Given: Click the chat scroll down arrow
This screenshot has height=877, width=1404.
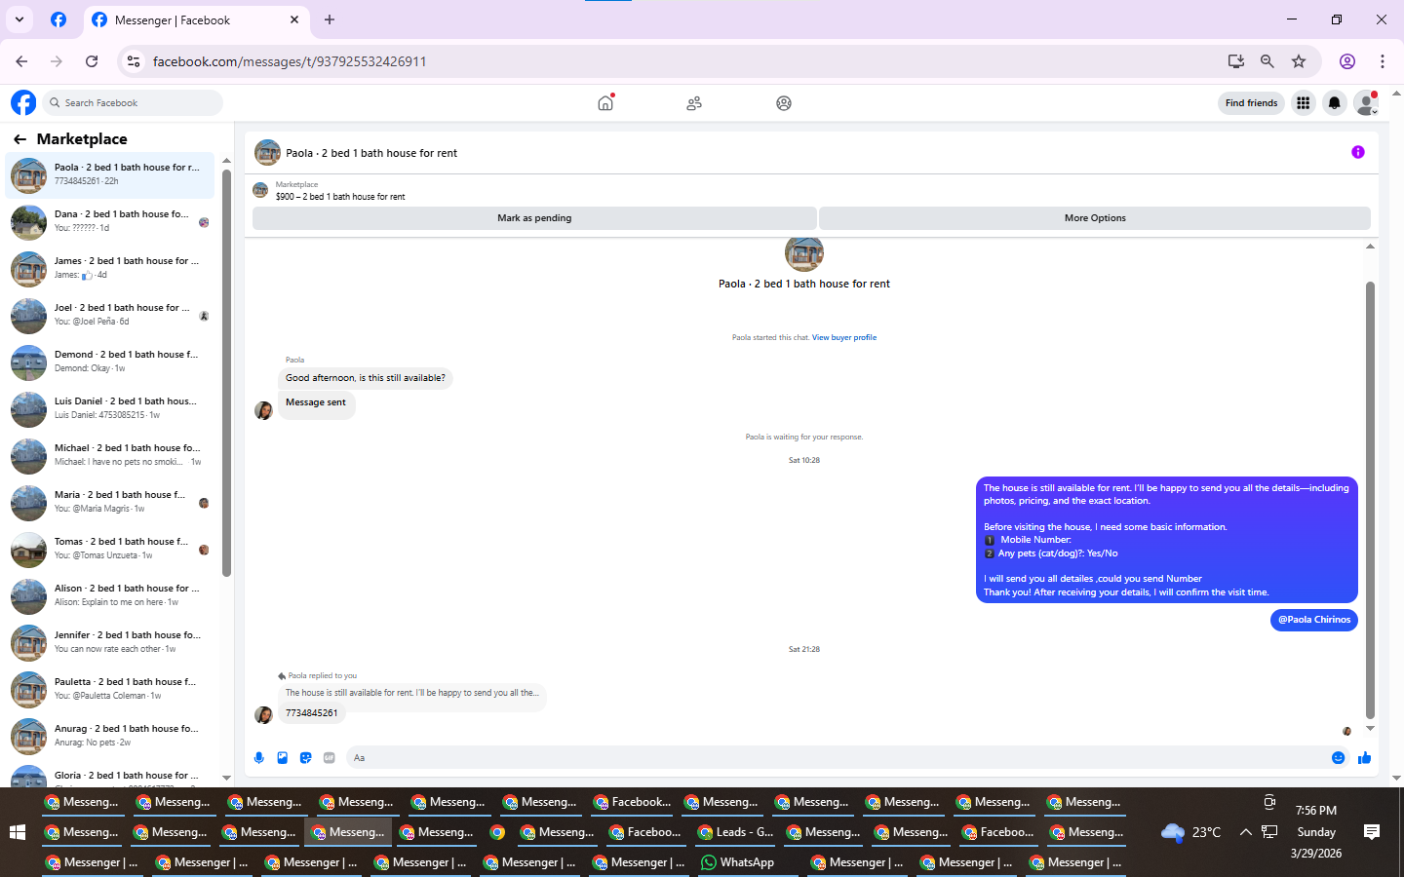Looking at the screenshot, I should pos(1370,728).
